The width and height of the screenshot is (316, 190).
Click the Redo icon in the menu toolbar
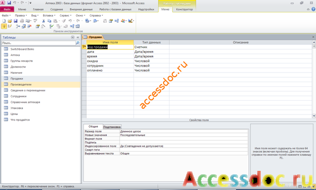point(78,21)
